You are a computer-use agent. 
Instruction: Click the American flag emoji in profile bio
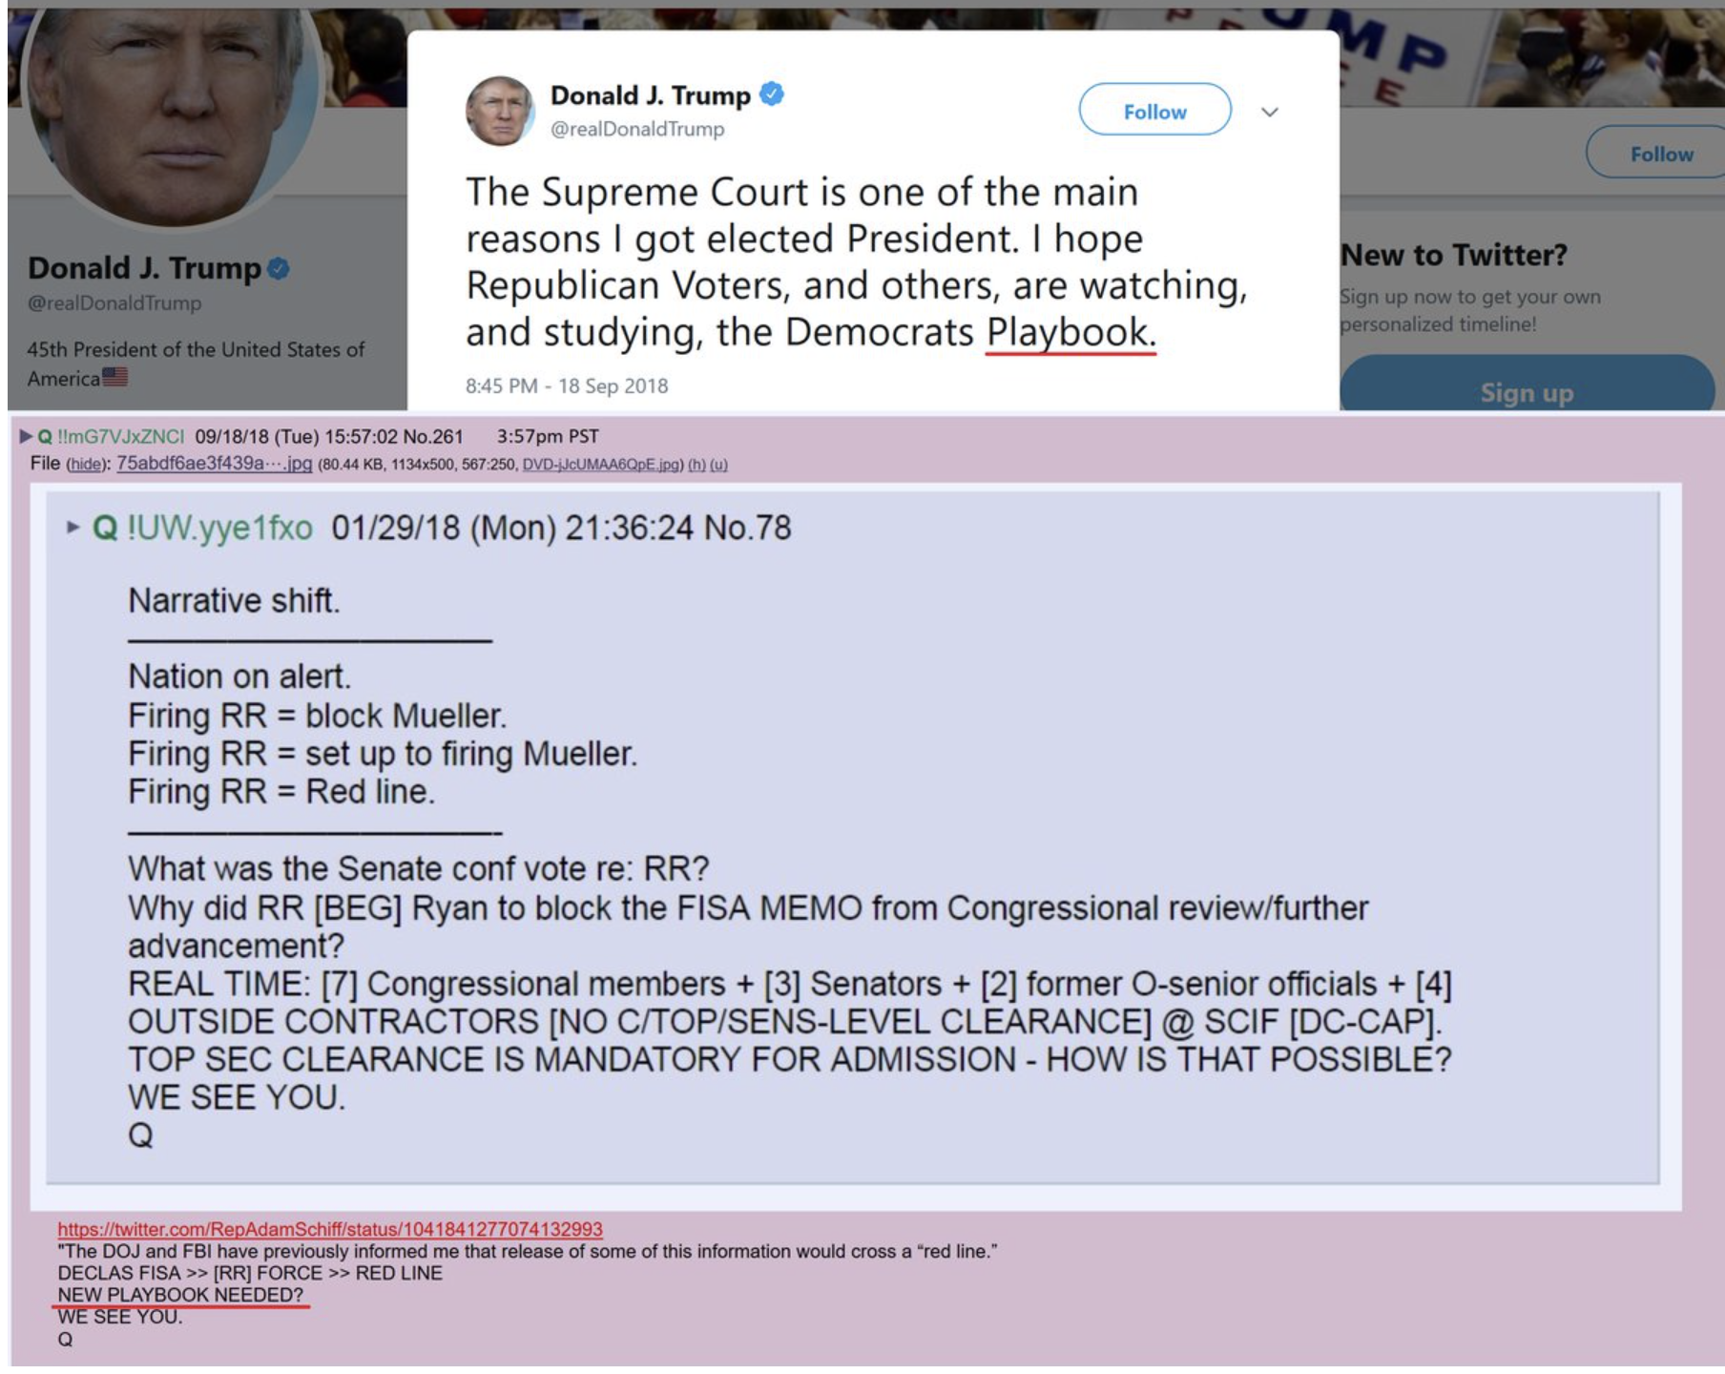coord(114,377)
